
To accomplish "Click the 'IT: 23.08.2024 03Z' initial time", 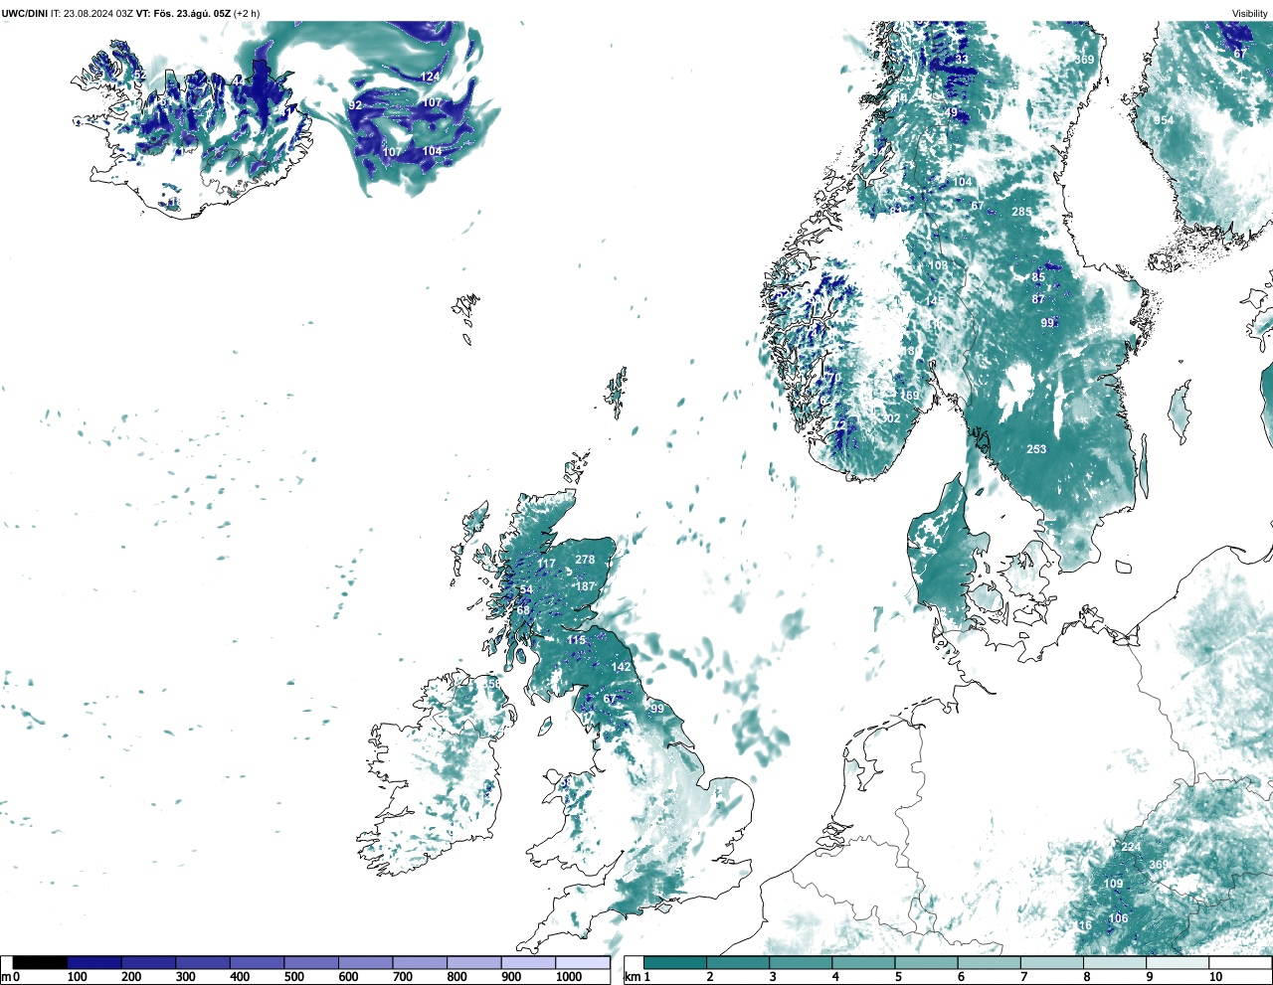I will [91, 13].
